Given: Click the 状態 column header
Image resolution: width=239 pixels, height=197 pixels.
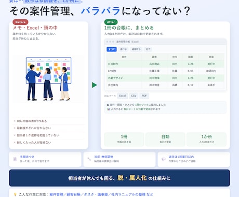Looking at the screenshot, I should coord(211,57).
